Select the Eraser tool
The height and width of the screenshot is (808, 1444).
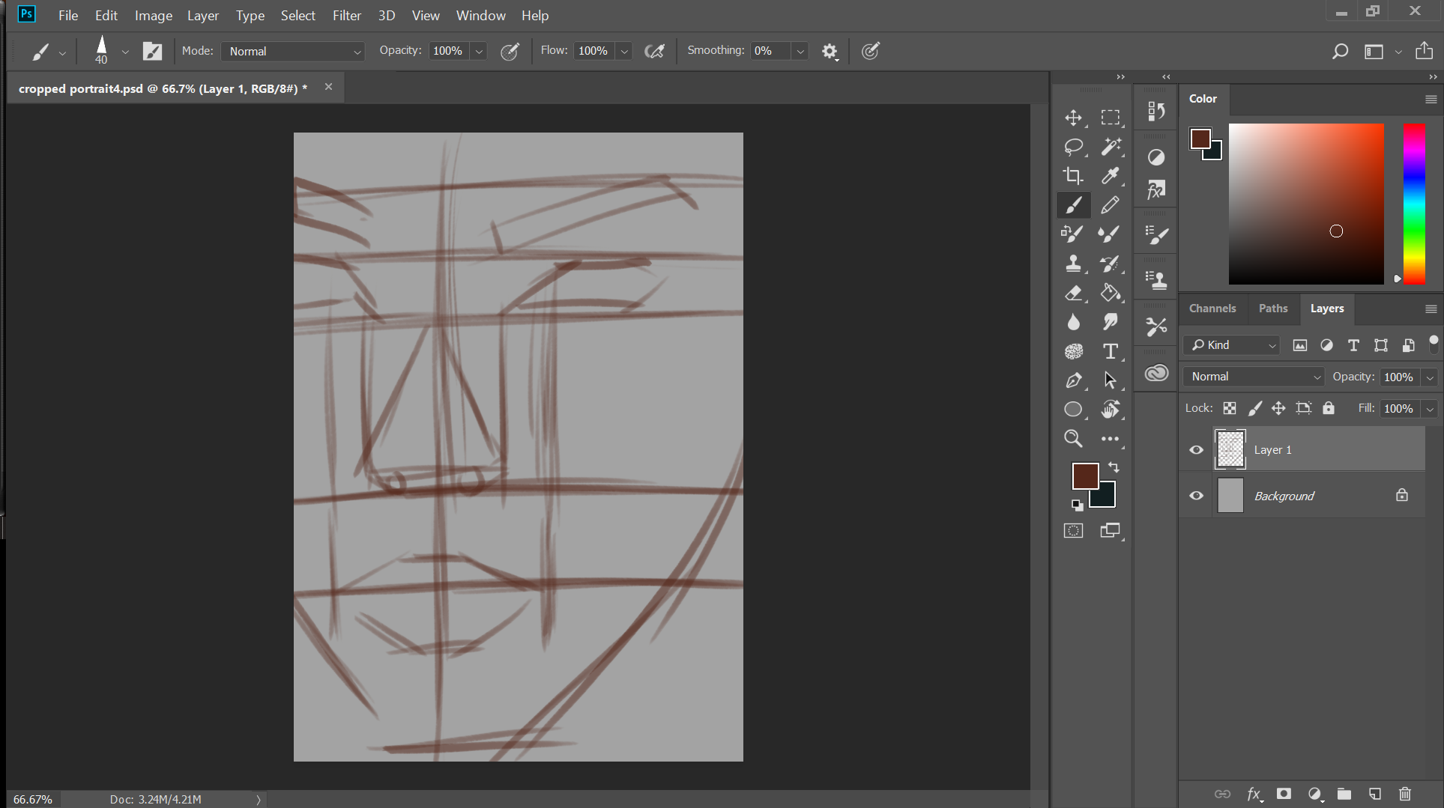[1073, 293]
